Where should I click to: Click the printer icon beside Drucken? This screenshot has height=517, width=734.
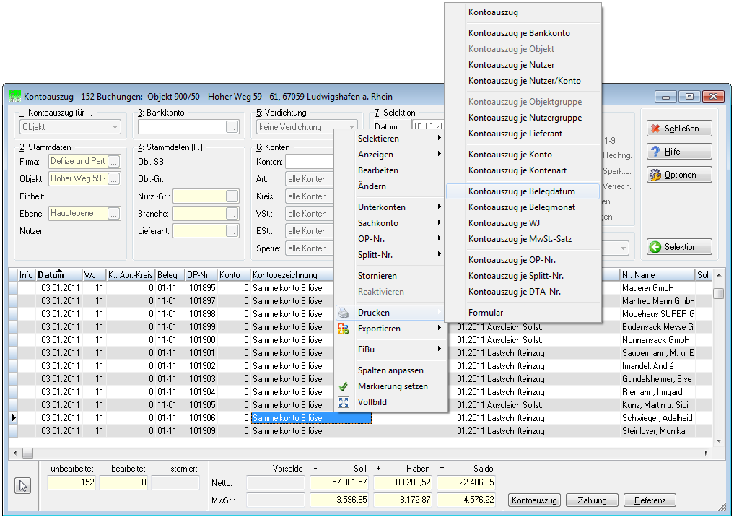[344, 313]
